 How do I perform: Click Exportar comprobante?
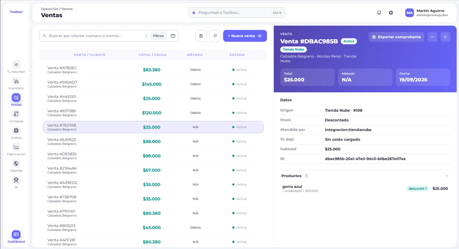click(x=397, y=37)
